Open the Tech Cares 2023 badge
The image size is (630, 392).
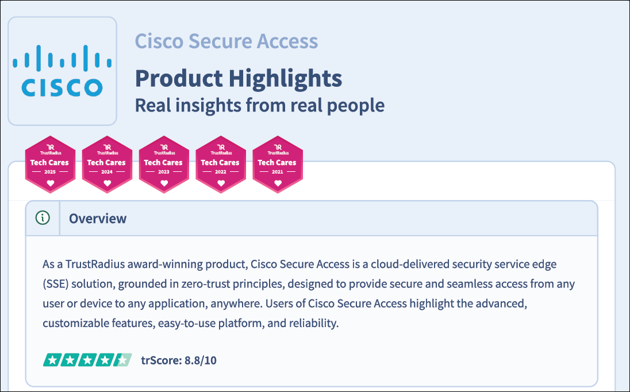[x=164, y=164]
